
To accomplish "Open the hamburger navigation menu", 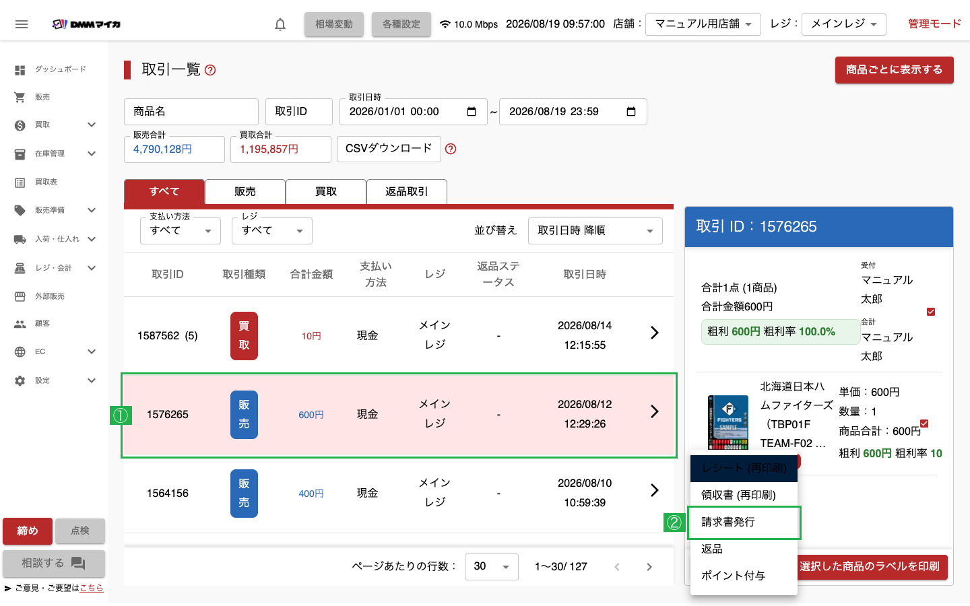I will pos(22,24).
